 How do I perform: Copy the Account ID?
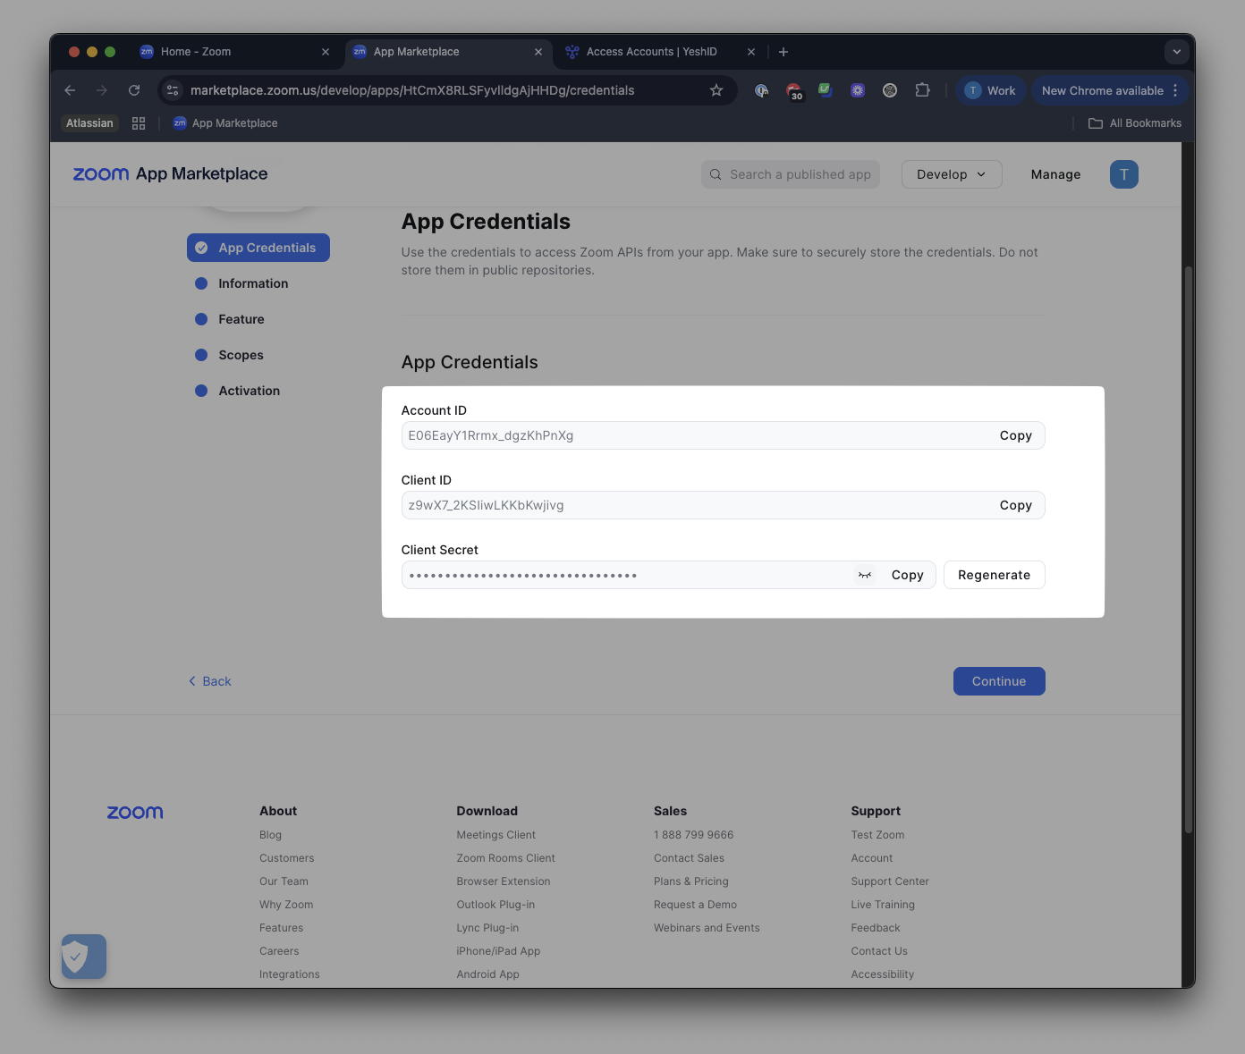1015,435
